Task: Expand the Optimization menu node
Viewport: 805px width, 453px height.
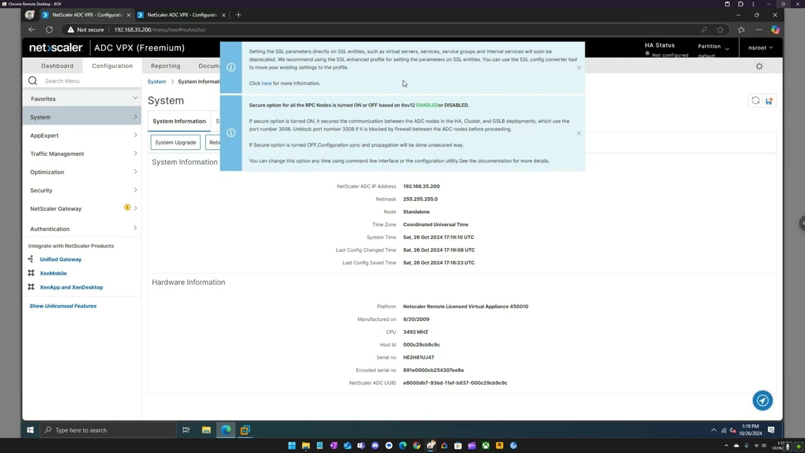Action: coord(135,172)
